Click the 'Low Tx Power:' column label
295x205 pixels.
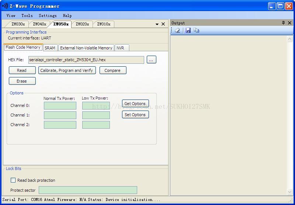click(x=95, y=98)
